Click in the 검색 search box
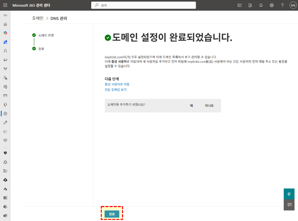The width and height of the screenshot is (298, 221). click(x=144, y=6)
